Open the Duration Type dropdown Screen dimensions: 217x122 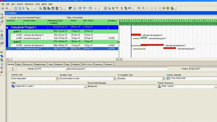[x=114, y=79]
